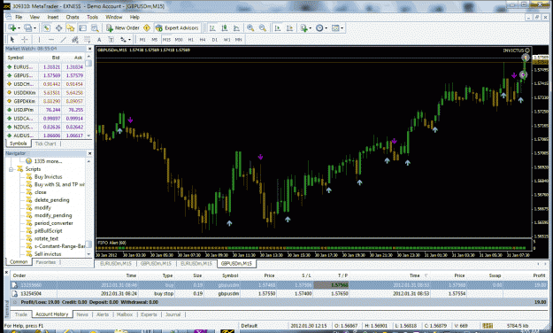This screenshot has width=553, height=333.
Task: Switch to the Favorites tab in Navigator
Action: (x=45, y=262)
